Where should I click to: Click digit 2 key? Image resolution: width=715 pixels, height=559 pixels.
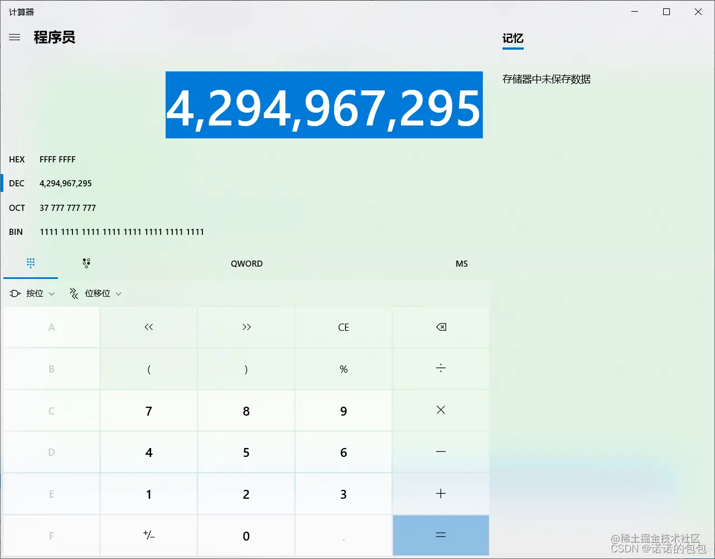point(246,494)
